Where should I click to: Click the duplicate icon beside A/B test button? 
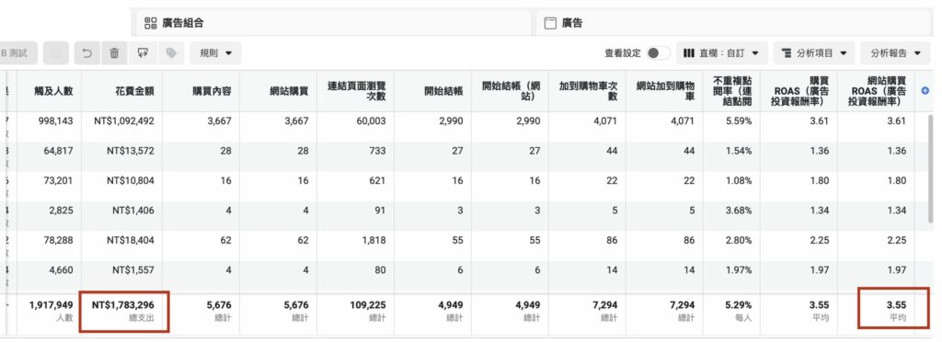56,53
